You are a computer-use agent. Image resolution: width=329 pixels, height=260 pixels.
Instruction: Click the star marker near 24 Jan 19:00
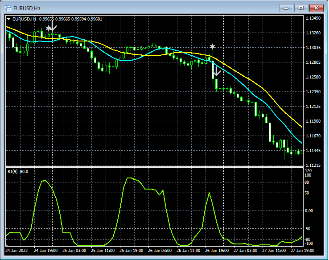coord(48,29)
